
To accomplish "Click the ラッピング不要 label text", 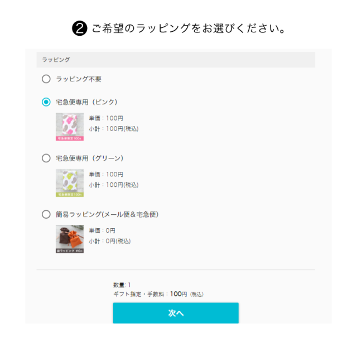I will (79, 79).
